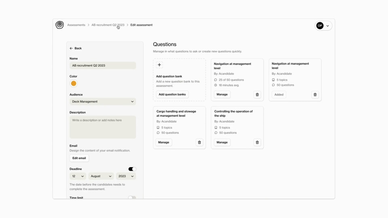The height and width of the screenshot is (218, 388).
Task: Click the back arrow icon
Action: pos(71,48)
